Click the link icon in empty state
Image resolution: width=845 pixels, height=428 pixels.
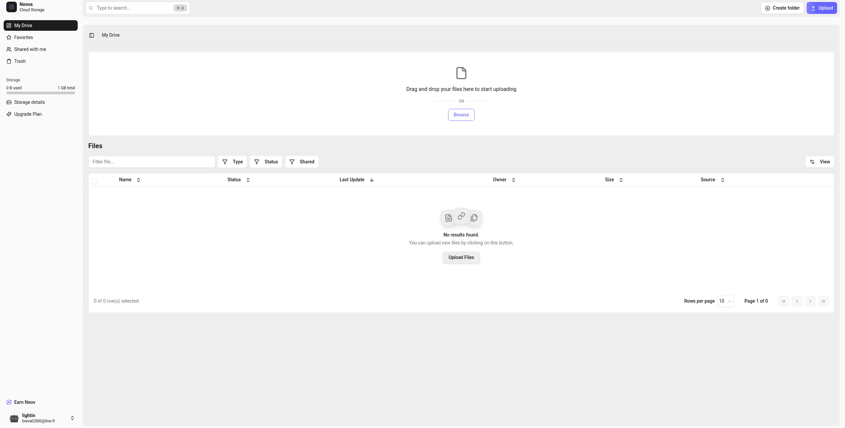tap(461, 216)
